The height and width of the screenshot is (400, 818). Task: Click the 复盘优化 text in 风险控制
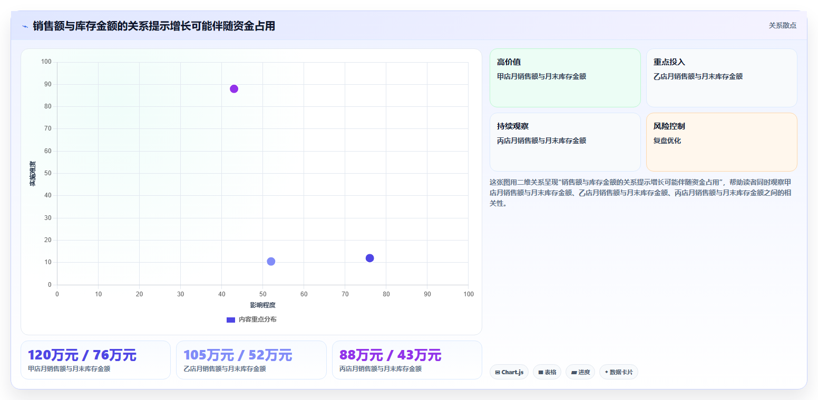[x=667, y=141]
